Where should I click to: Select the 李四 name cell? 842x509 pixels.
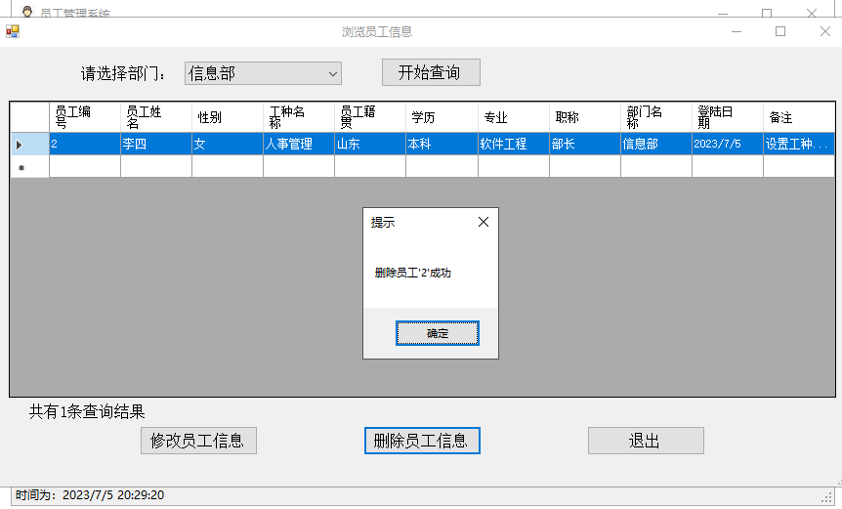click(155, 144)
